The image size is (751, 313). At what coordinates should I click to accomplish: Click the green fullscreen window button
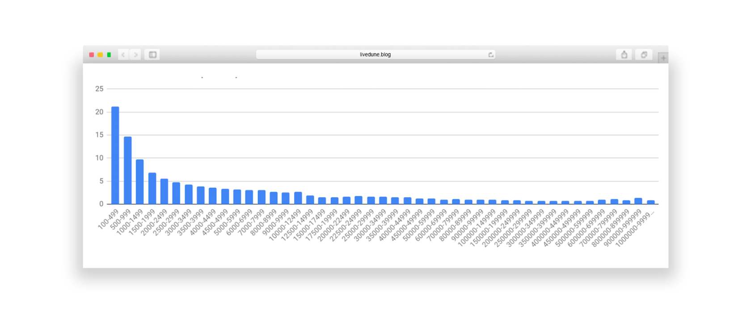tap(109, 55)
